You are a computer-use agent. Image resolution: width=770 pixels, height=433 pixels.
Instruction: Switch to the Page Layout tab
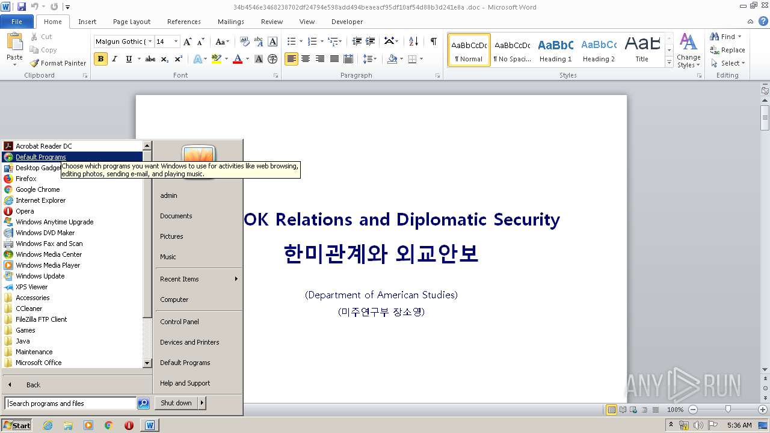point(132,22)
